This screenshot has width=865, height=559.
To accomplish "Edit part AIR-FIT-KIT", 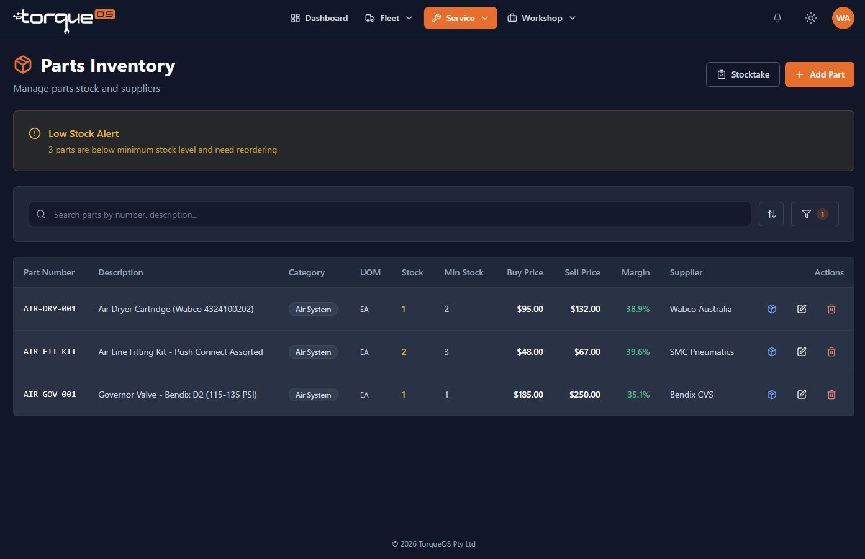I will tap(802, 352).
